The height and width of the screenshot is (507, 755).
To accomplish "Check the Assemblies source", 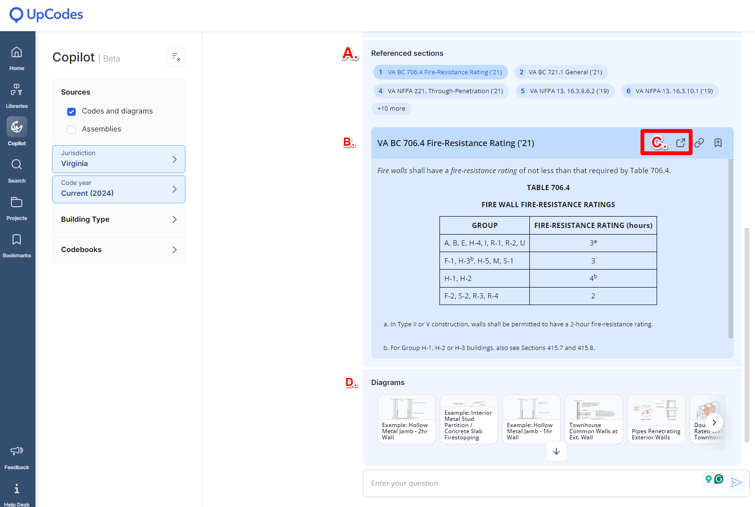I will [x=71, y=130].
